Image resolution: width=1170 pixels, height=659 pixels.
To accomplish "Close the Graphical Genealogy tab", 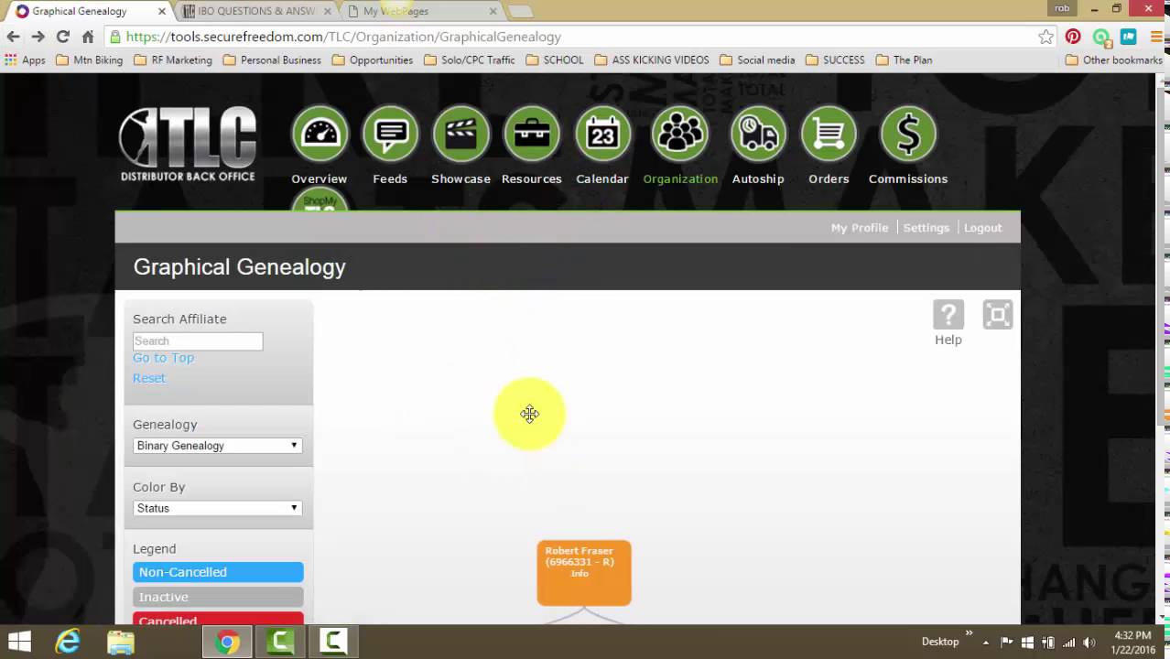I will coord(162,11).
